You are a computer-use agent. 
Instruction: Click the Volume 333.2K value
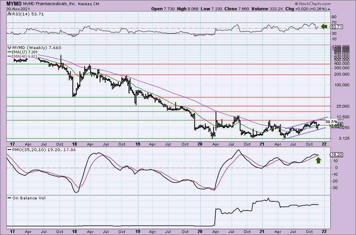[x=267, y=9]
